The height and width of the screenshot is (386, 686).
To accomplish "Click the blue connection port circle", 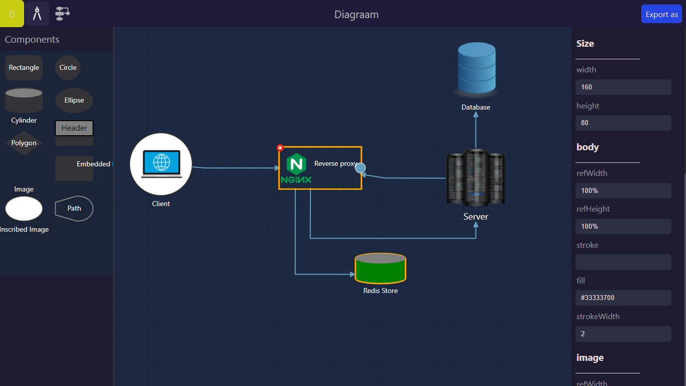I will [360, 168].
